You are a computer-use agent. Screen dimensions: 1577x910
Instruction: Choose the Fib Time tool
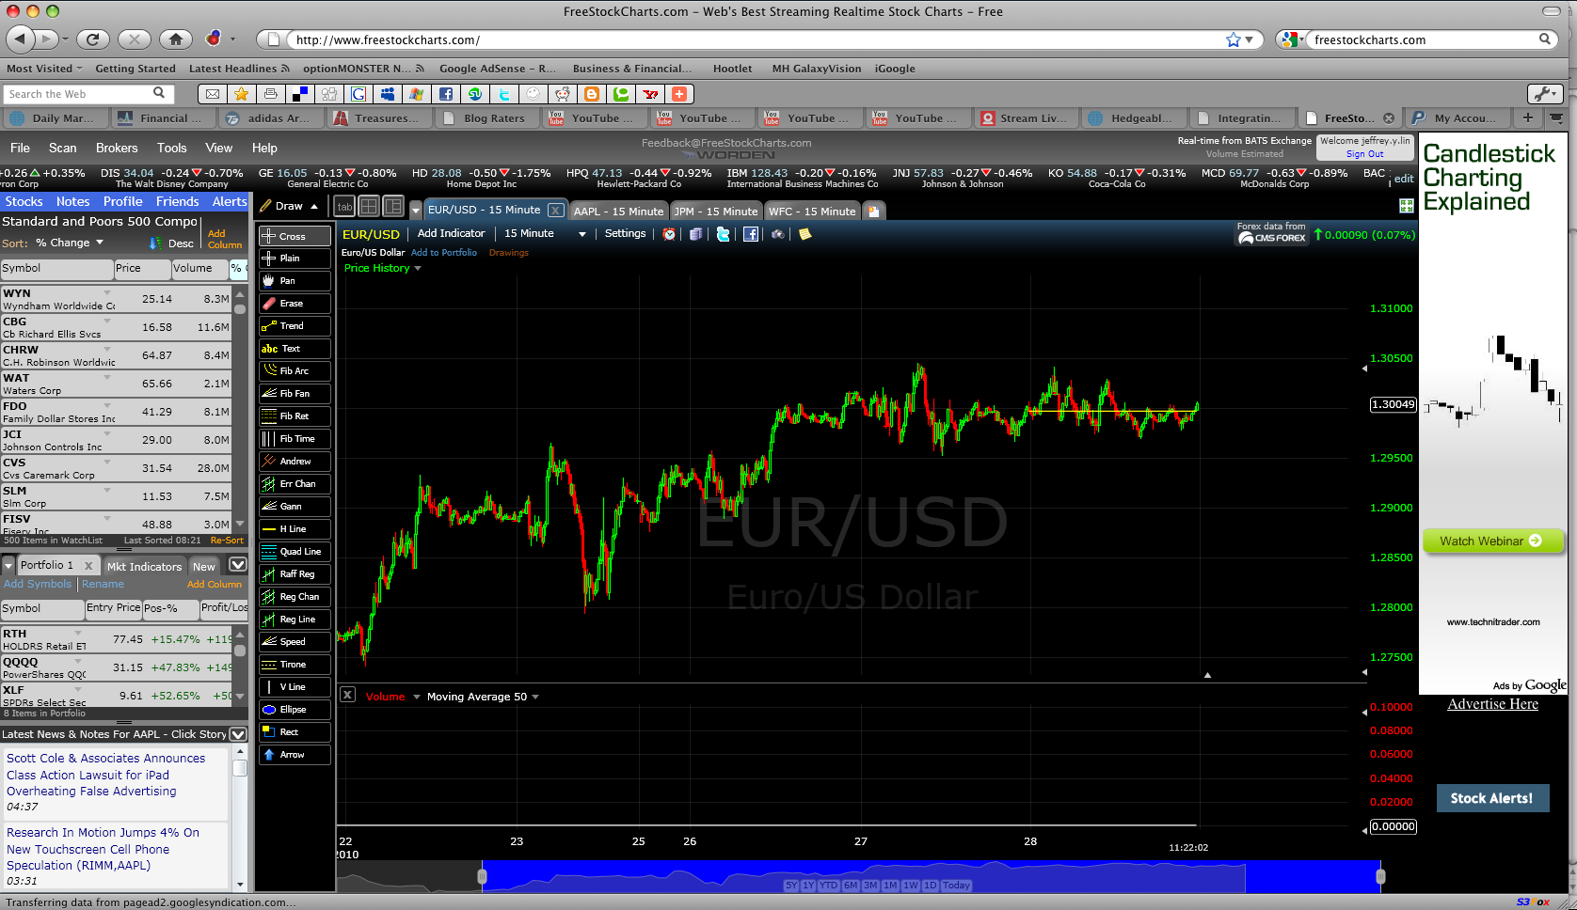click(295, 439)
